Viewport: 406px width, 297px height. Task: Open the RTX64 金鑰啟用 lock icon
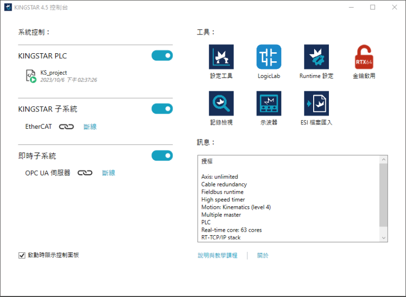tap(364, 57)
